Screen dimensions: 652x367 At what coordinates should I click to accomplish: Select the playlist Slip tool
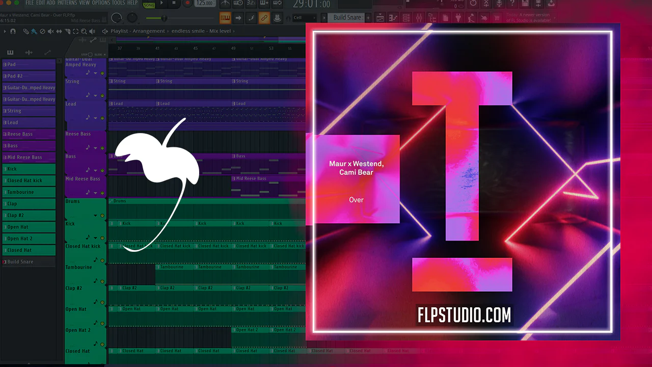tap(59, 31)
